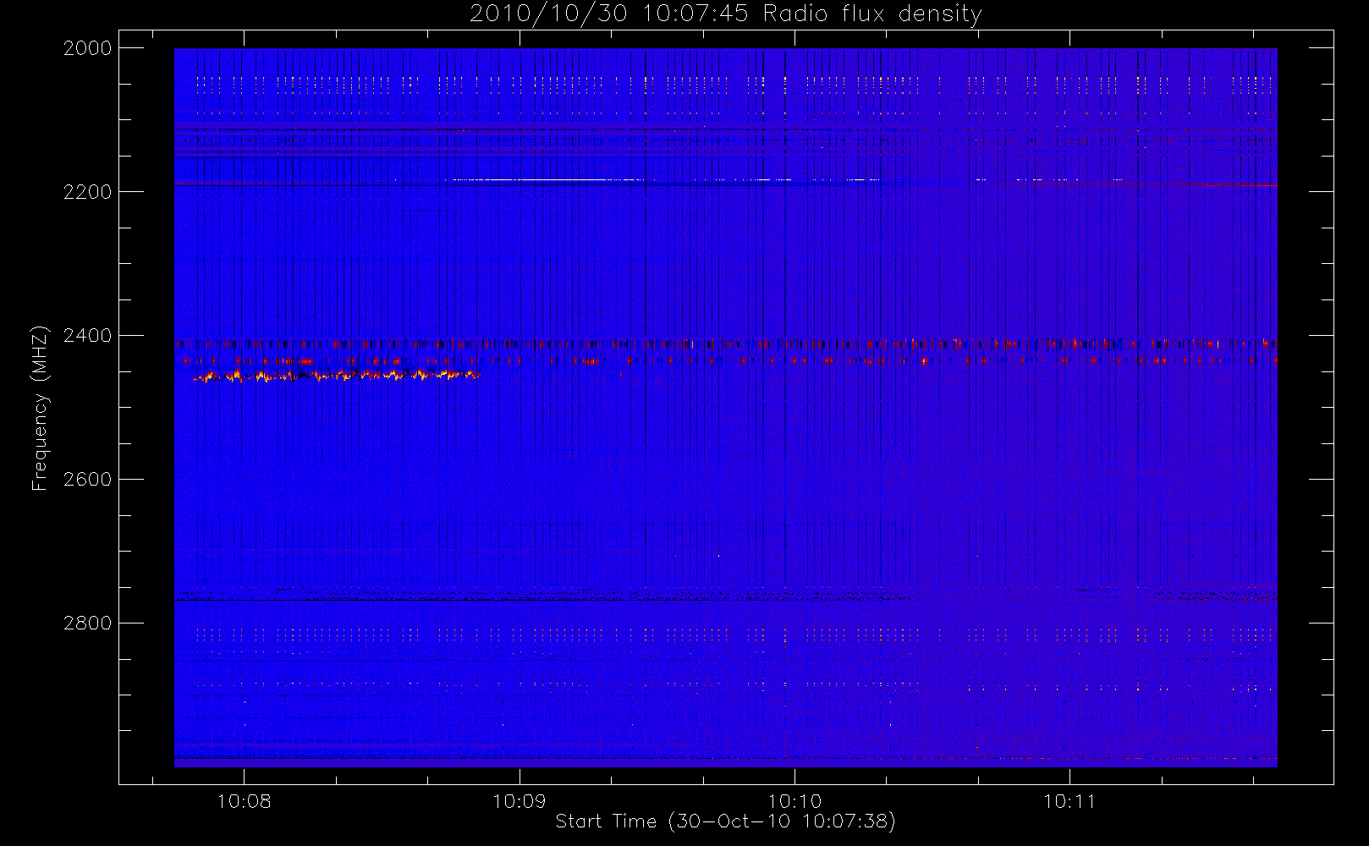Click the 10:09 time tick label
Viewport: 1369px width, 846px height.
pos(520,801)
